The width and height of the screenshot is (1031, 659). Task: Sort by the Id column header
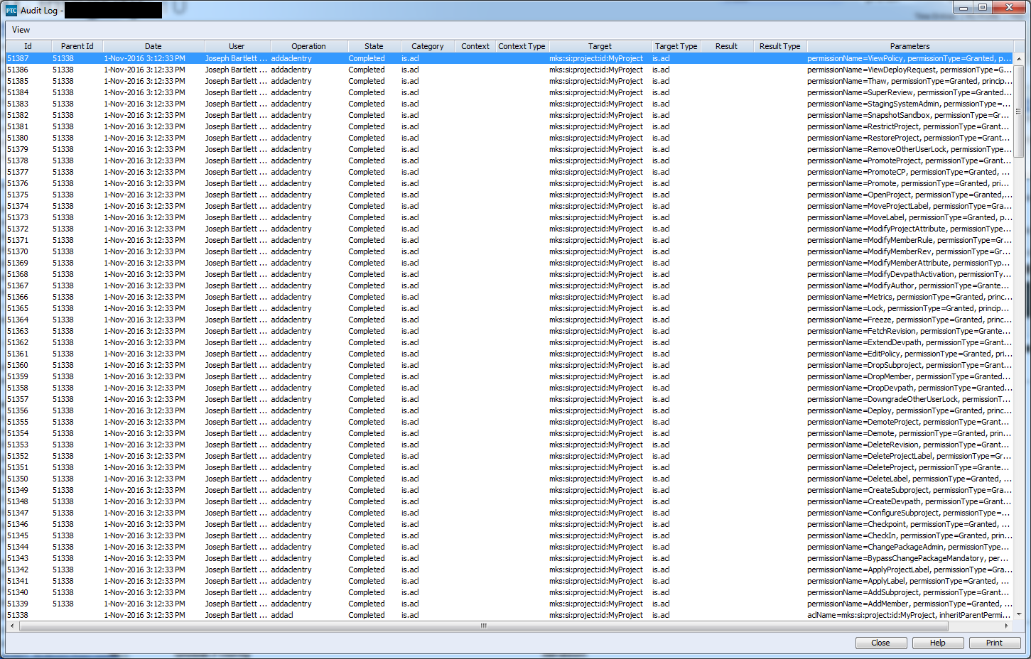tap(28, 46)
